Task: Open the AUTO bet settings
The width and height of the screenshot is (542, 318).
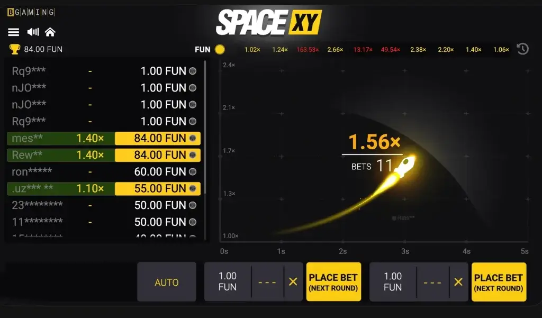Action: pos(167,281)
